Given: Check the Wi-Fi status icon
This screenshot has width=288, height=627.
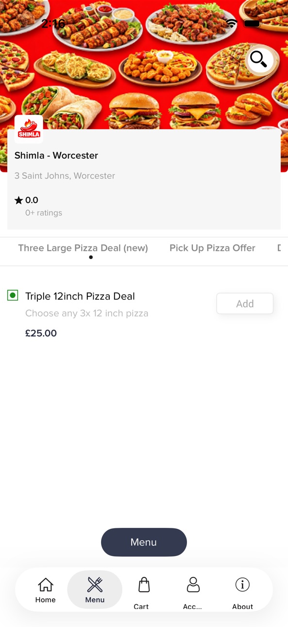Looking at the screenshot, I should coord(232,23).
